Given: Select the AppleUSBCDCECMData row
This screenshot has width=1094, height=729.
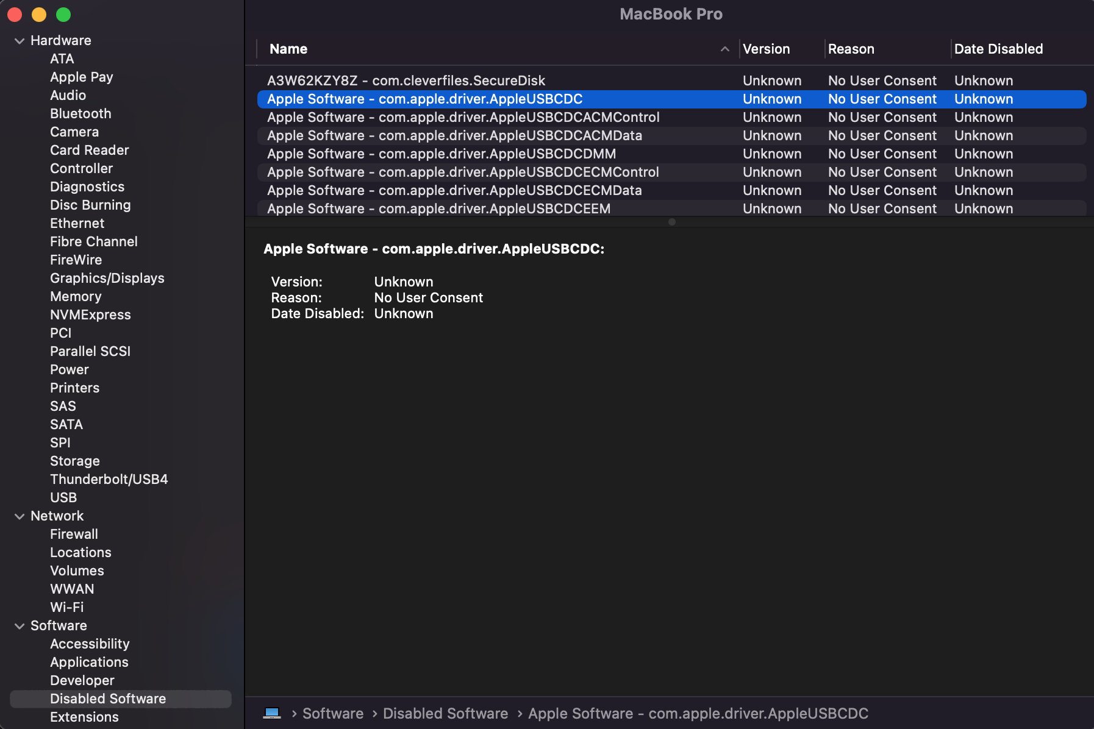Looking at the screenshot, I should (x=671, y=191).
